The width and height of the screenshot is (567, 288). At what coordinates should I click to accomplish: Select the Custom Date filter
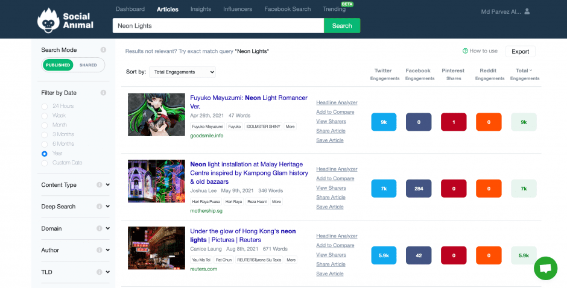point(45,163)
